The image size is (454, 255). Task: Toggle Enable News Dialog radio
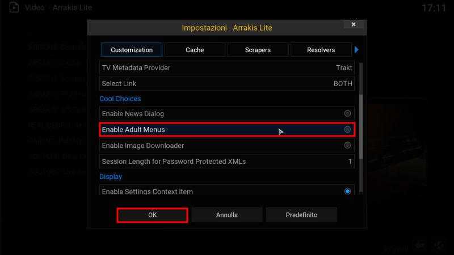coord(347,114)
